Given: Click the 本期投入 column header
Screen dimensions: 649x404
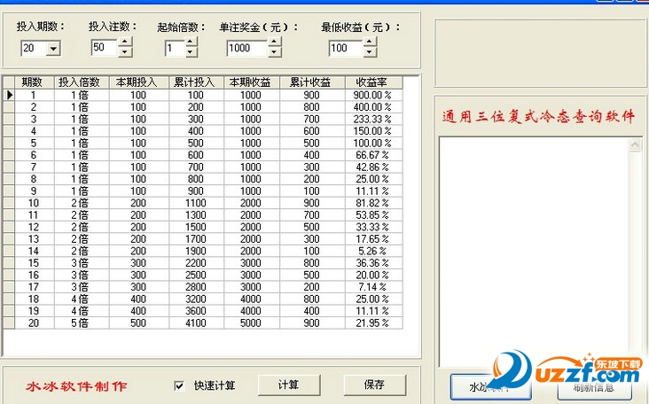Looking at the screenshot, I should tap(138, 82).
